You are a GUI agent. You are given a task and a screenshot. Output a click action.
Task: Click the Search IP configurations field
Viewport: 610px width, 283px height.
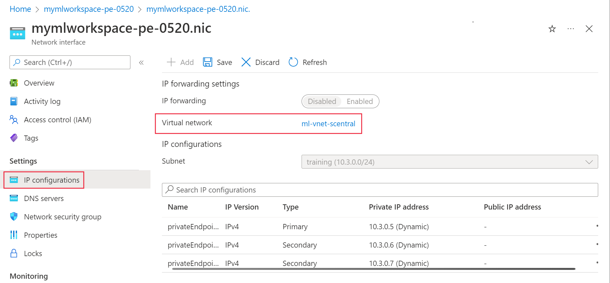(x=379, y=190)
